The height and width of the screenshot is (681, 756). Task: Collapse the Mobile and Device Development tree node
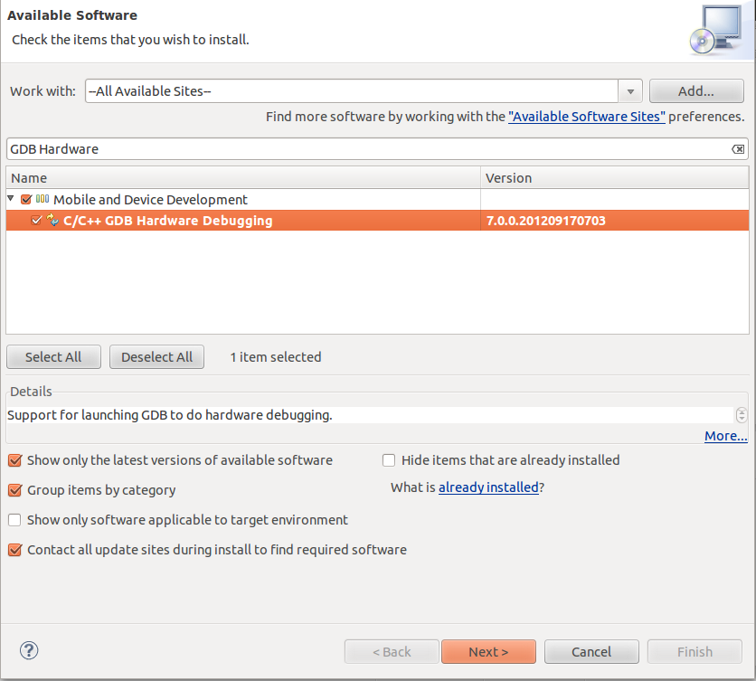(11, 198)
